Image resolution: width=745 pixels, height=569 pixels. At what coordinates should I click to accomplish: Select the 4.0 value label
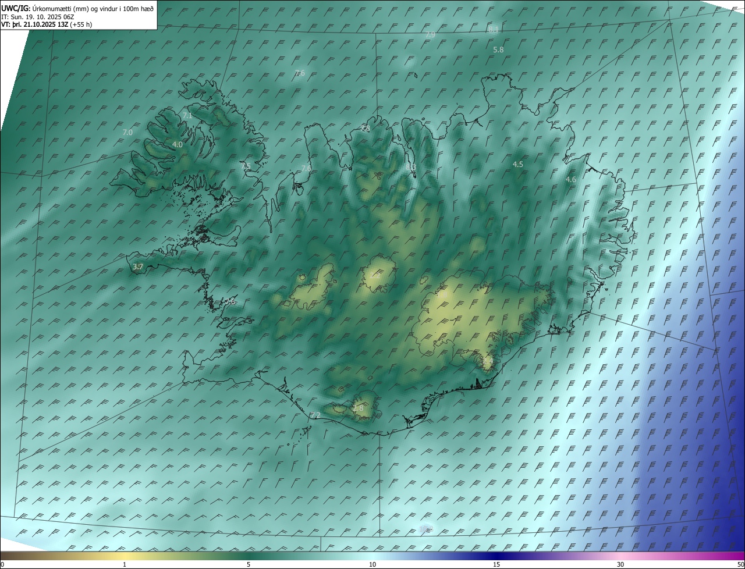pyautogui.click(x=178, y=144)
